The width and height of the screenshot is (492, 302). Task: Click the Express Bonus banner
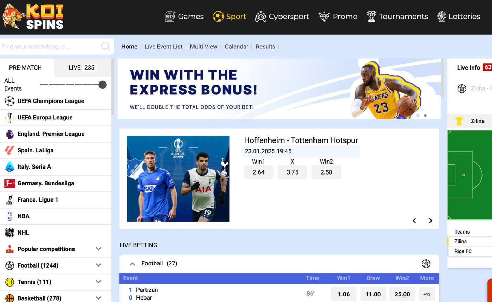(x=279, y=89)
